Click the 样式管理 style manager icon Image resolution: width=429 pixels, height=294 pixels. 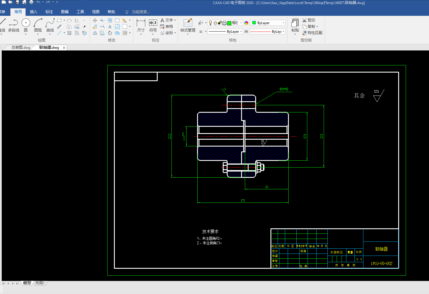click(x=188, y=23)
